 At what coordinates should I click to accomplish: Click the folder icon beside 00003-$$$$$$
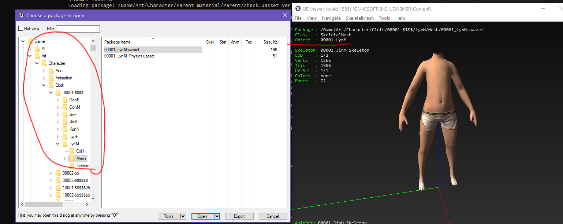coord(58,180)
